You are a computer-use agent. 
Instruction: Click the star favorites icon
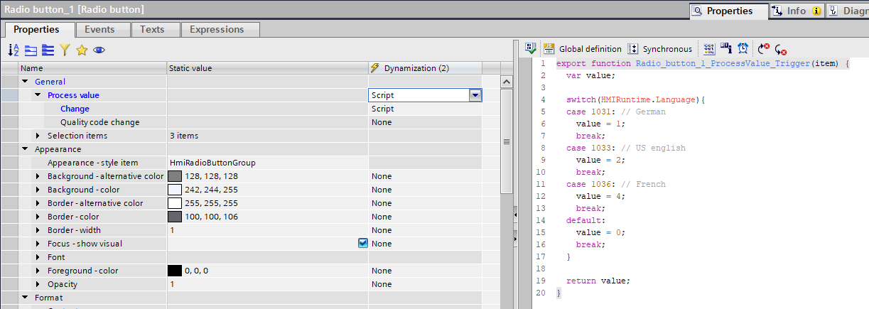(x=82, y=50)
